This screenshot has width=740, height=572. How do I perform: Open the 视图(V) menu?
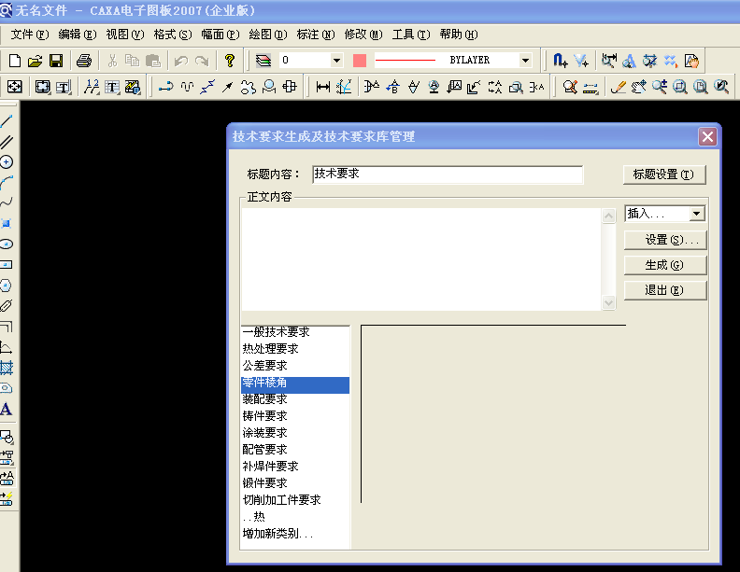click(x=125, y=35)
